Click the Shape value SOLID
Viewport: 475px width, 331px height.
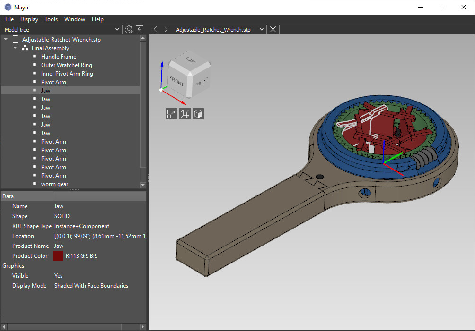[62, 216]
